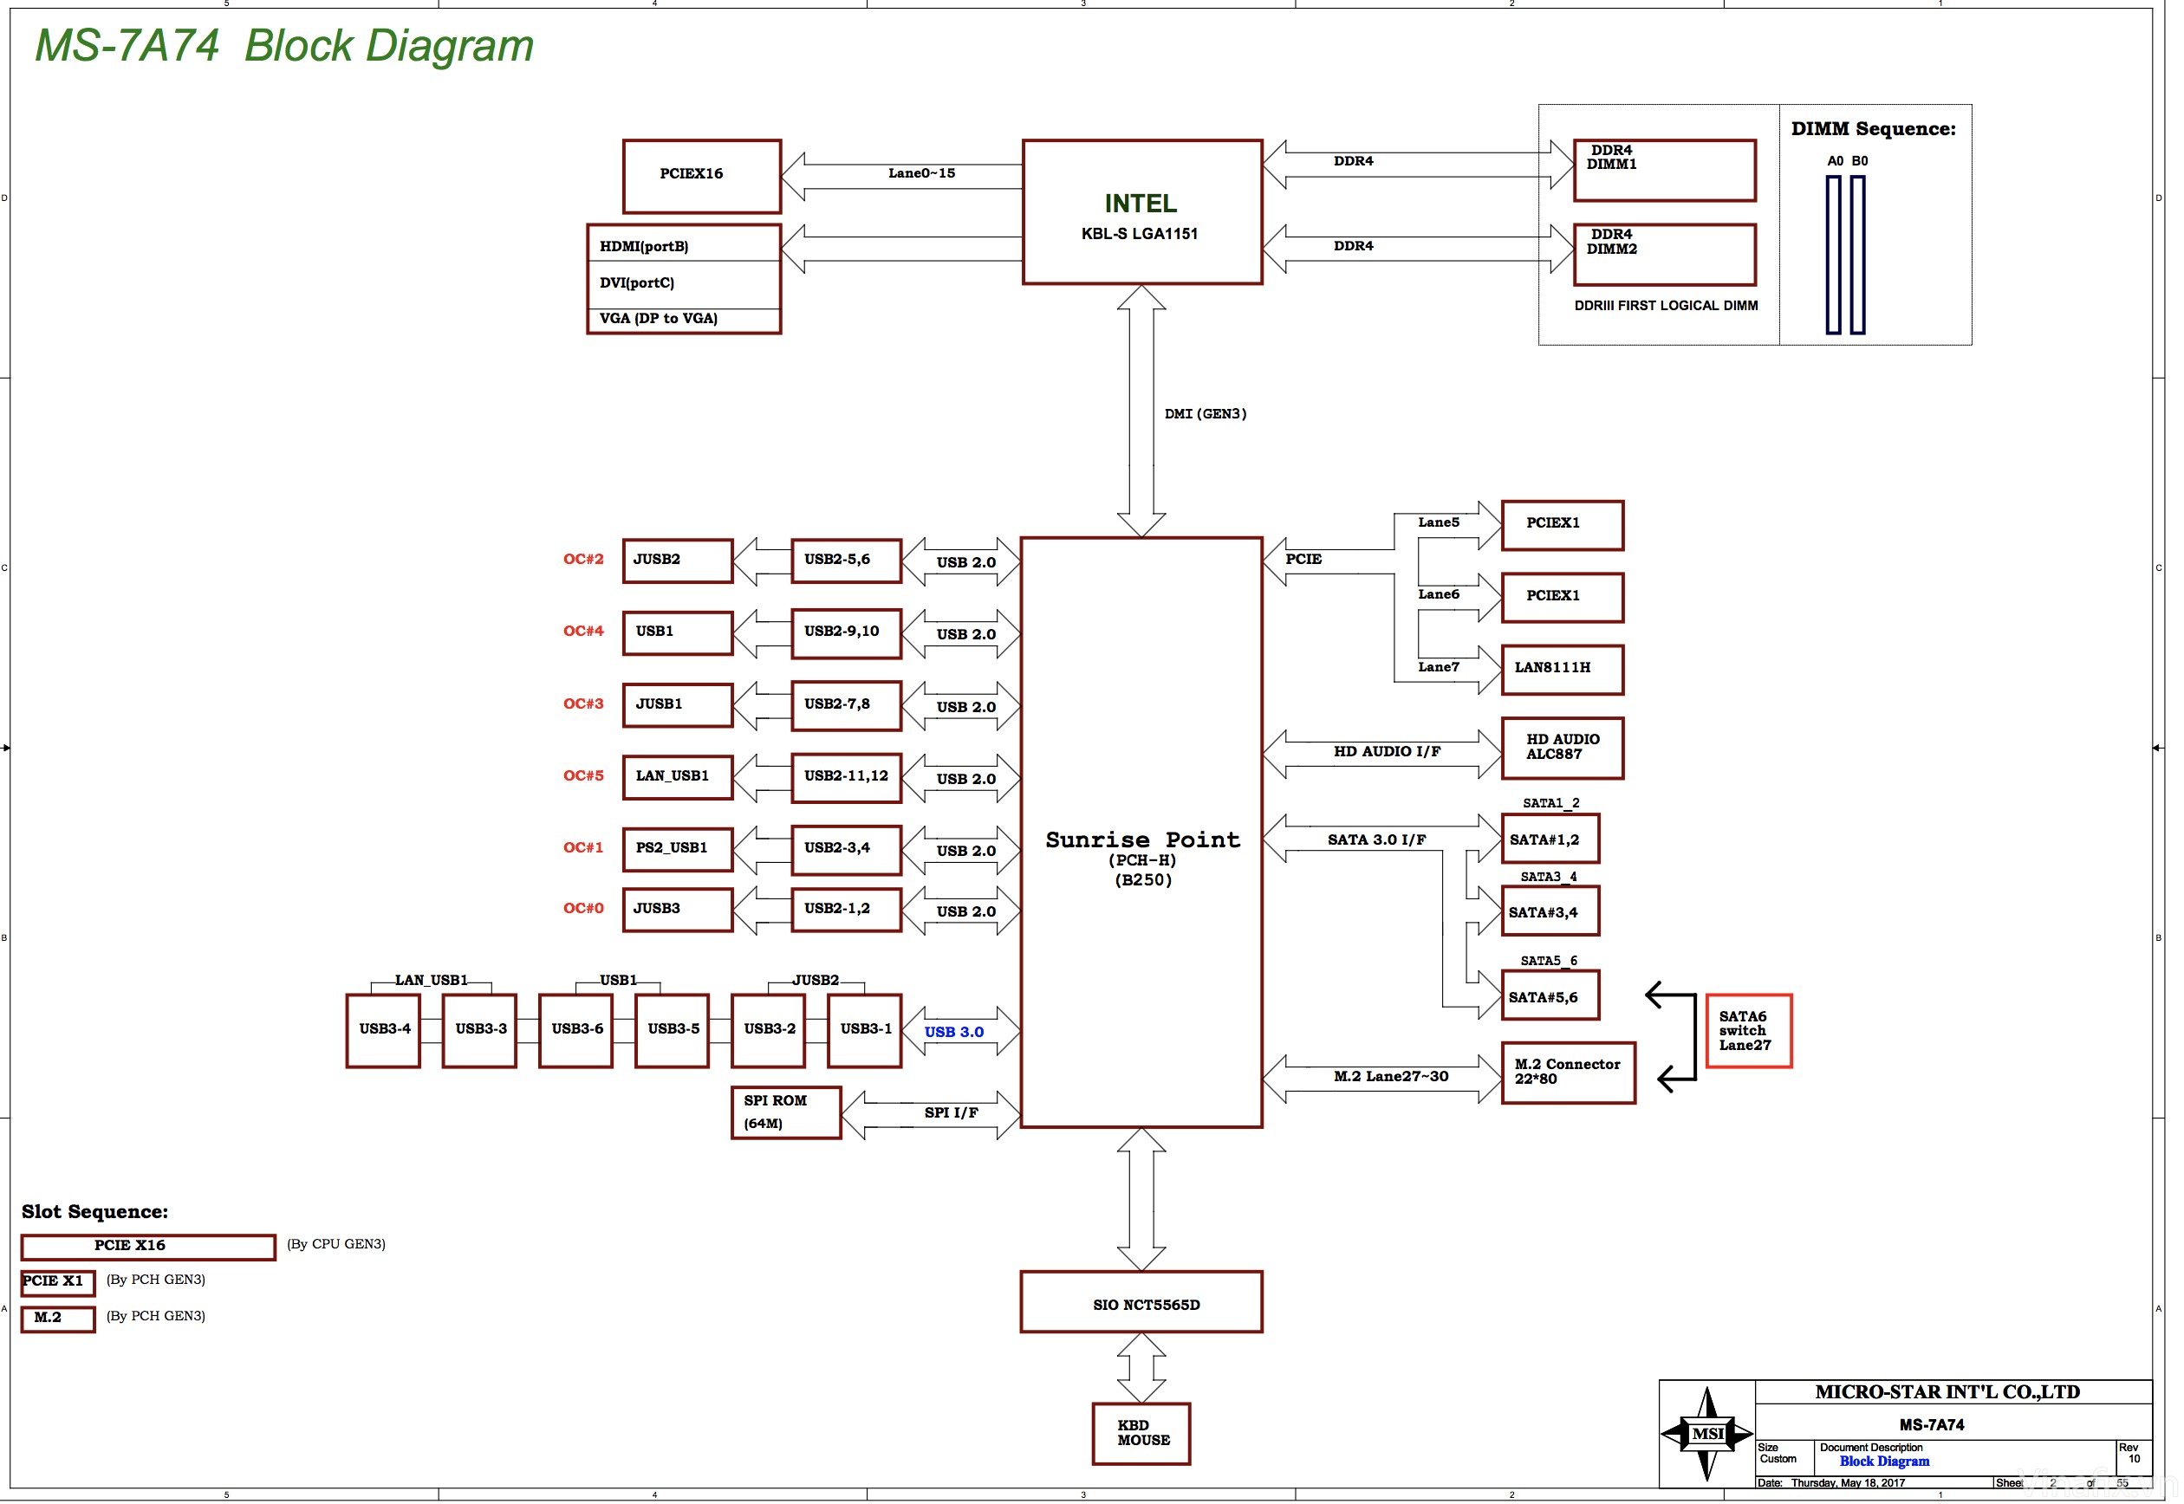The width and height of the screenshot is (2184, 1504).
Task: Click the 'SIO NCT5565D' block
Action: coord(1141,1302)
